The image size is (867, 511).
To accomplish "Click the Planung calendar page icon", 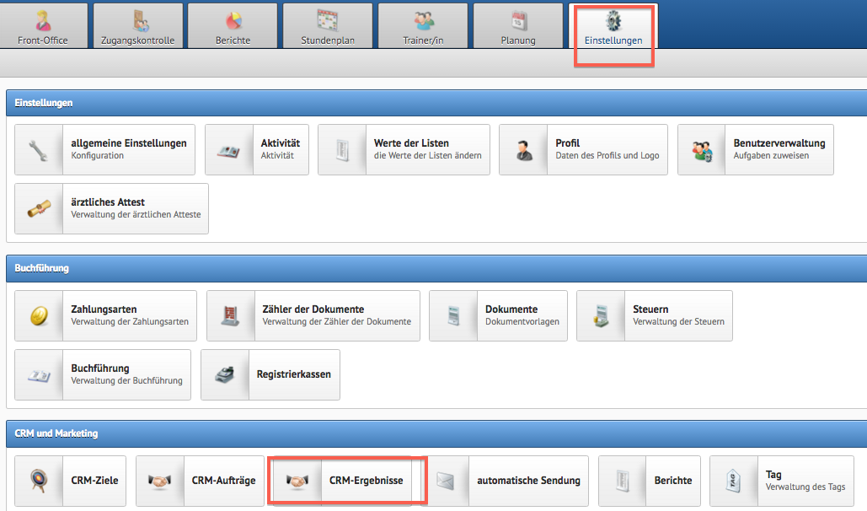I will point(519,21).
